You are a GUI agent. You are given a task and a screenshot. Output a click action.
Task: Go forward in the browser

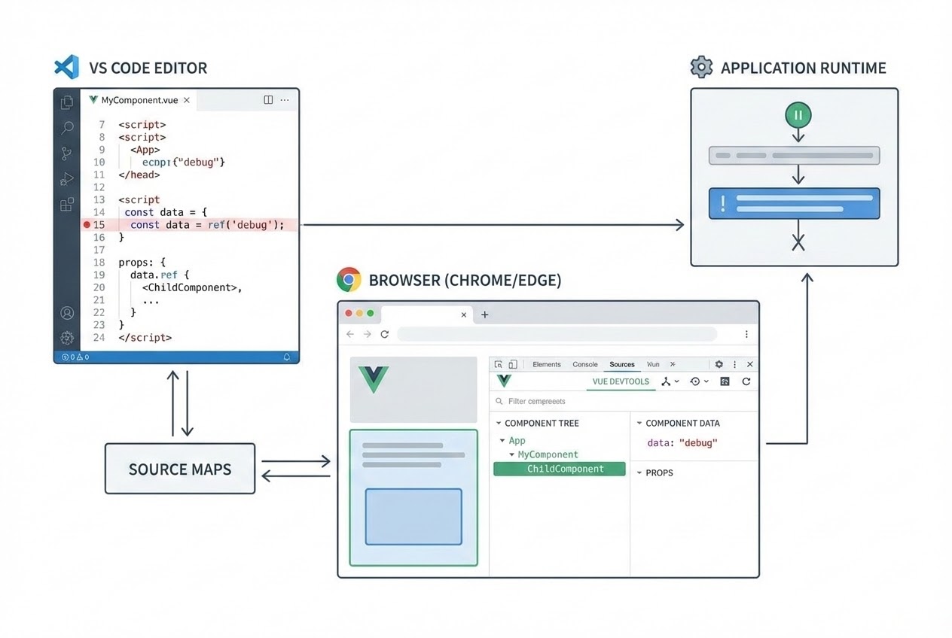(367, 334)
